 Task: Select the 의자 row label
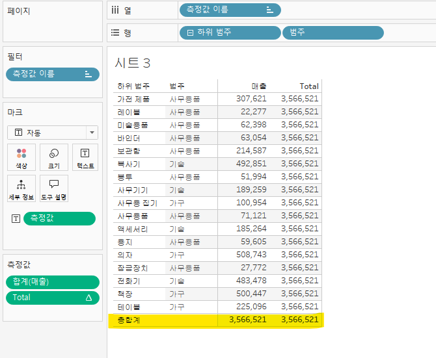click(x=125, y=255)
